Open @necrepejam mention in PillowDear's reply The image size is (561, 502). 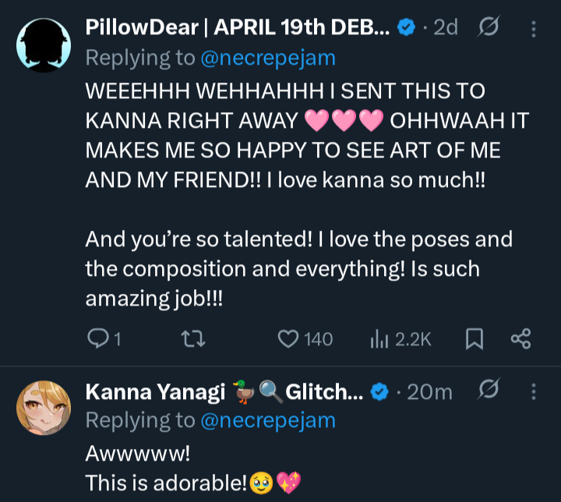tap(267, 57)
